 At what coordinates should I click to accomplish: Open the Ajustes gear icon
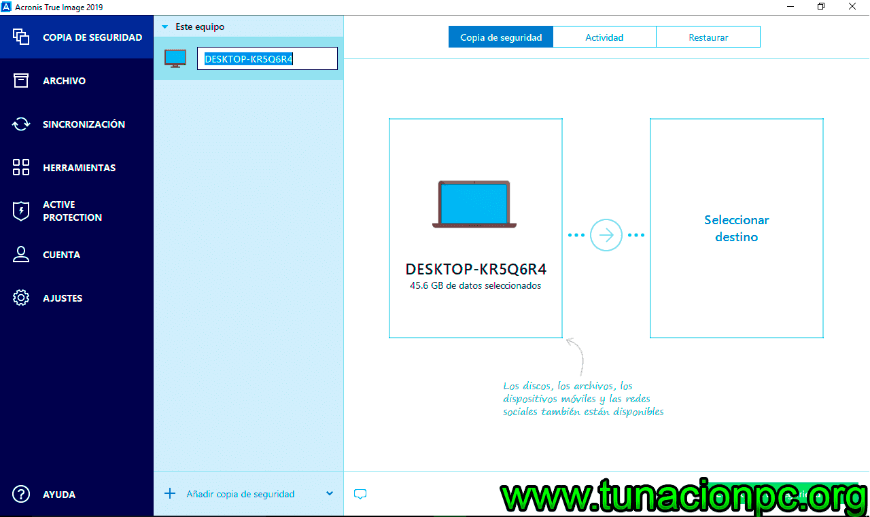(x=21, y=298)
